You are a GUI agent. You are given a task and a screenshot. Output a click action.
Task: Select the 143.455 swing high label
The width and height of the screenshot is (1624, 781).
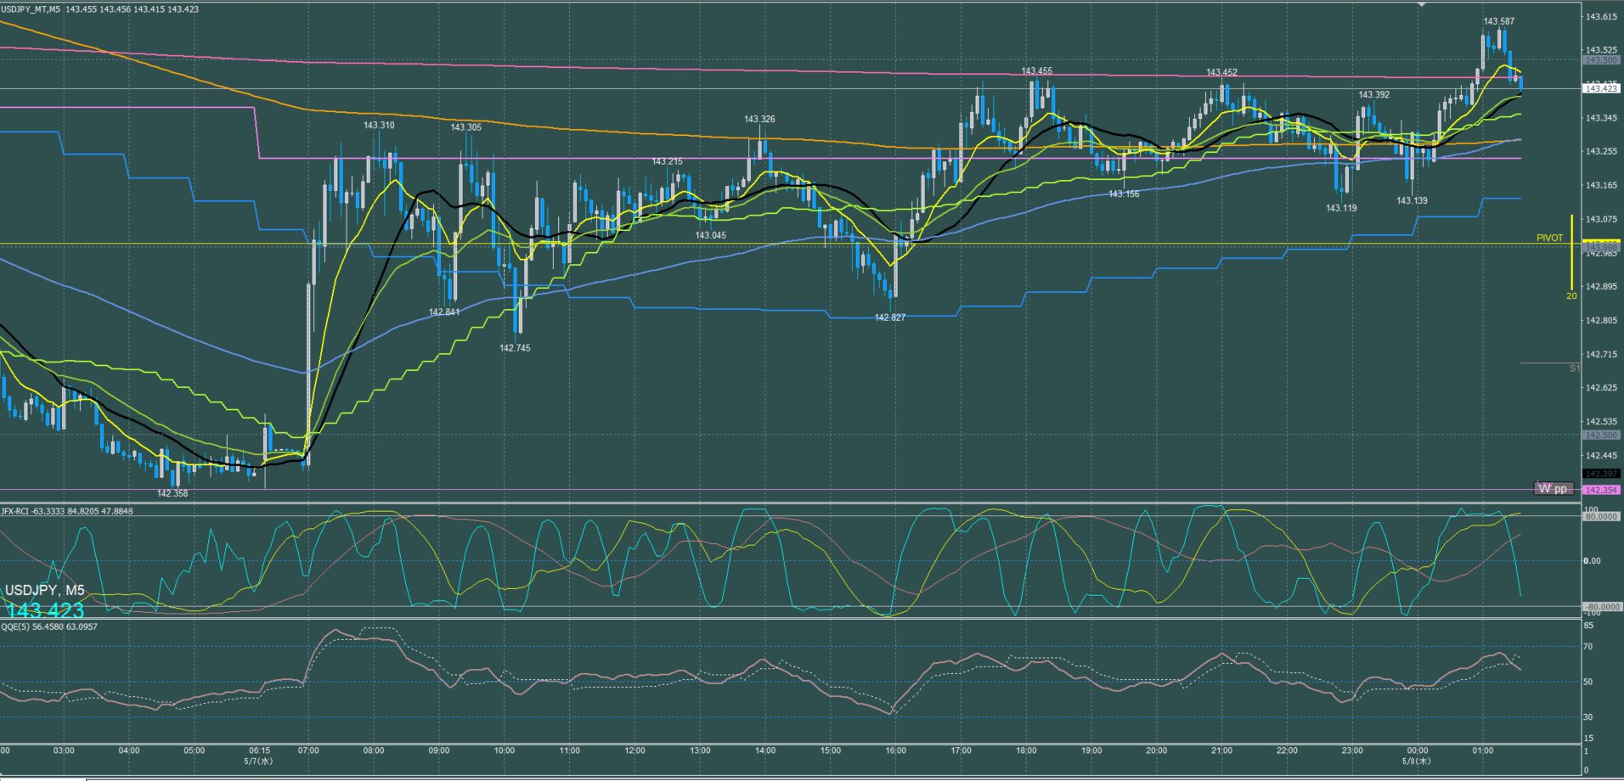(1037, 71)
